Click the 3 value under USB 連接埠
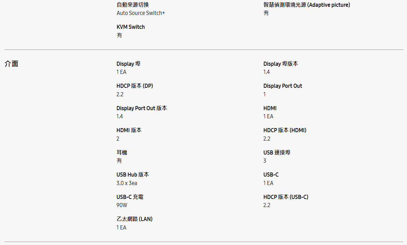The width and height of the screenshot is (407, 245). pyautogui.click(x=265, y=161)
